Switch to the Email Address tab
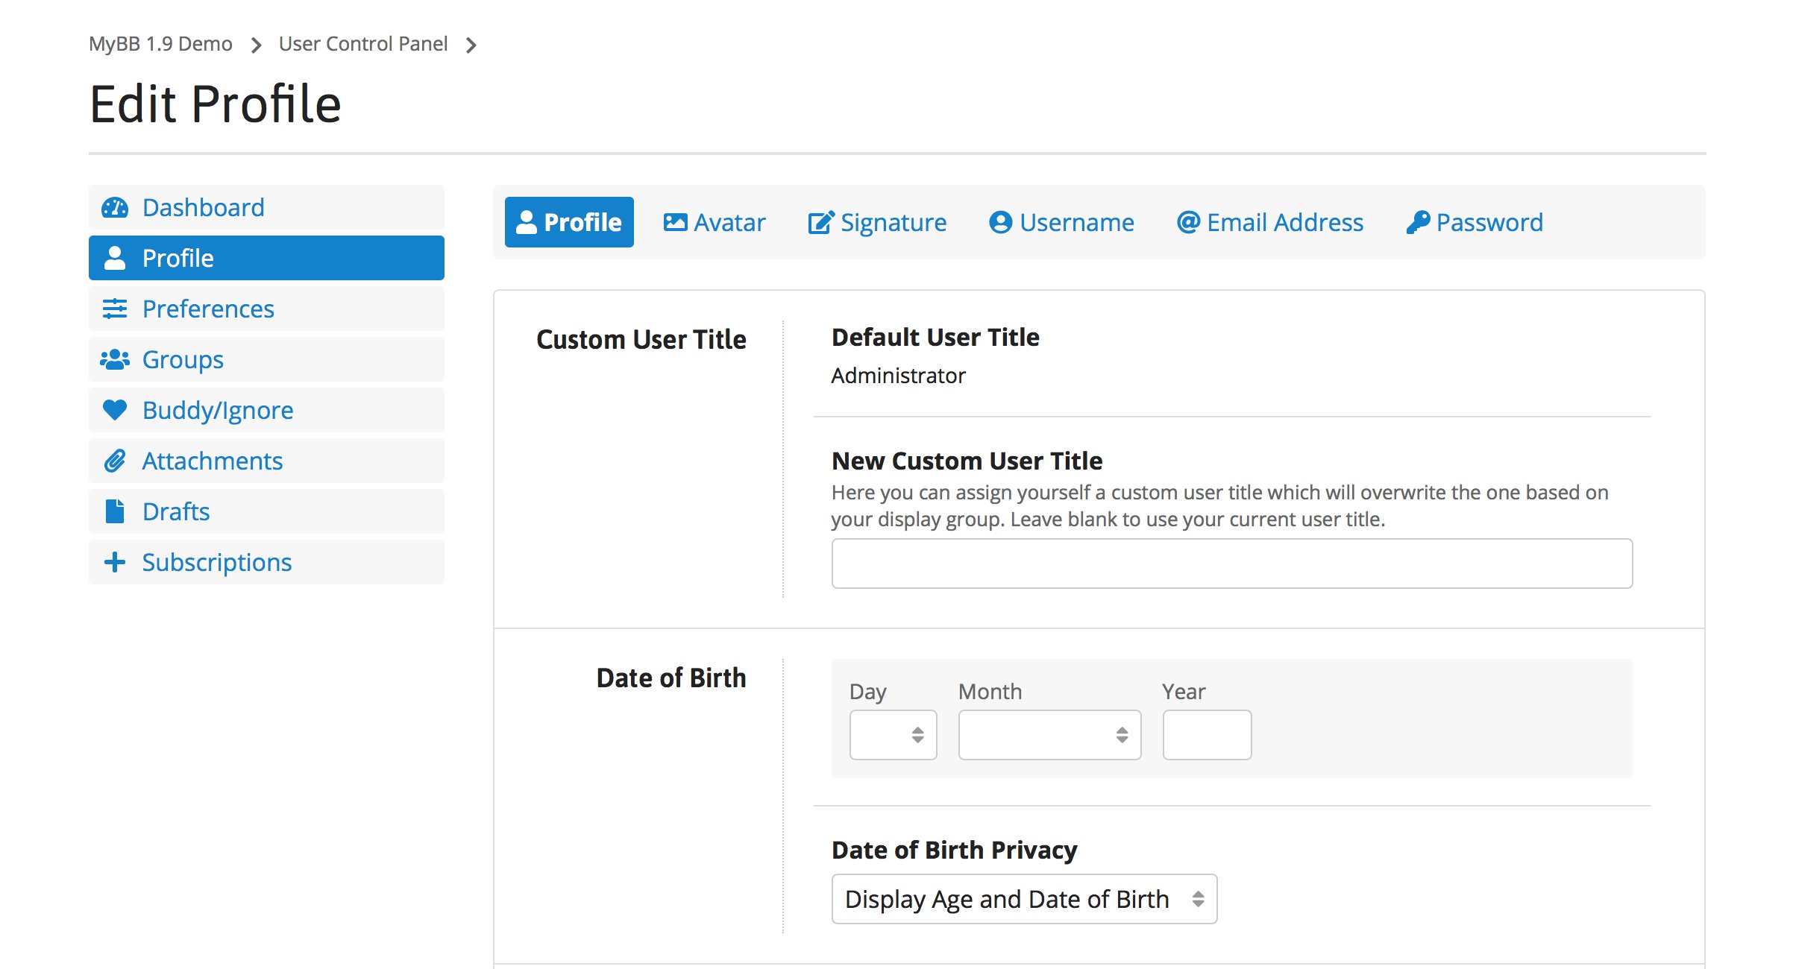The image size is (1793, 969). (x=1270, y=222)
